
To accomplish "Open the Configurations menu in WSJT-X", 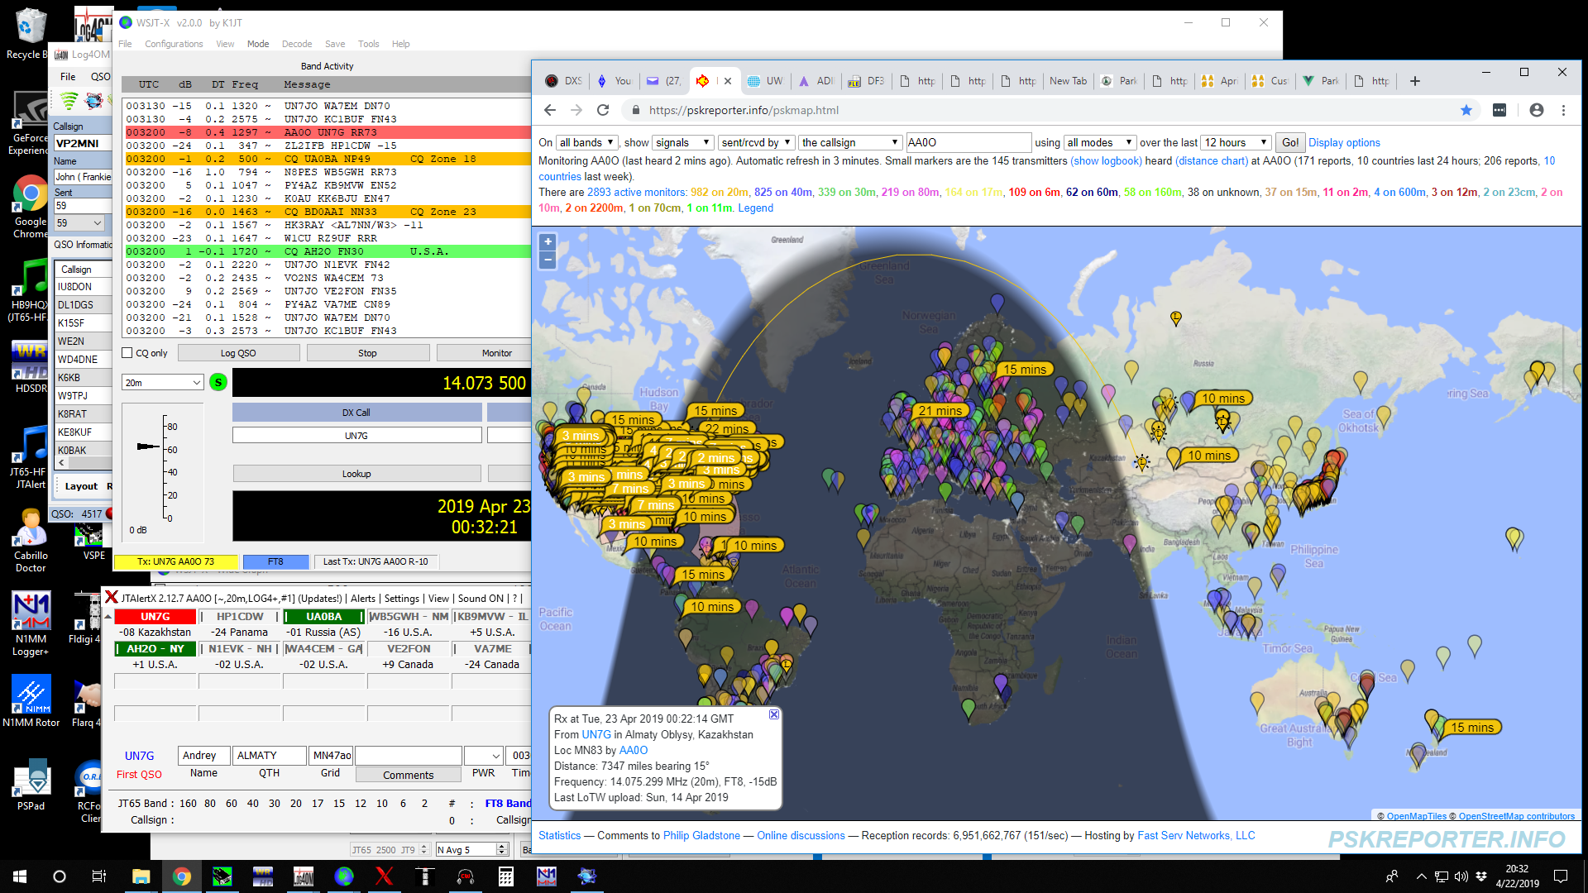I will pyautogui.click(x=174, y=44).
